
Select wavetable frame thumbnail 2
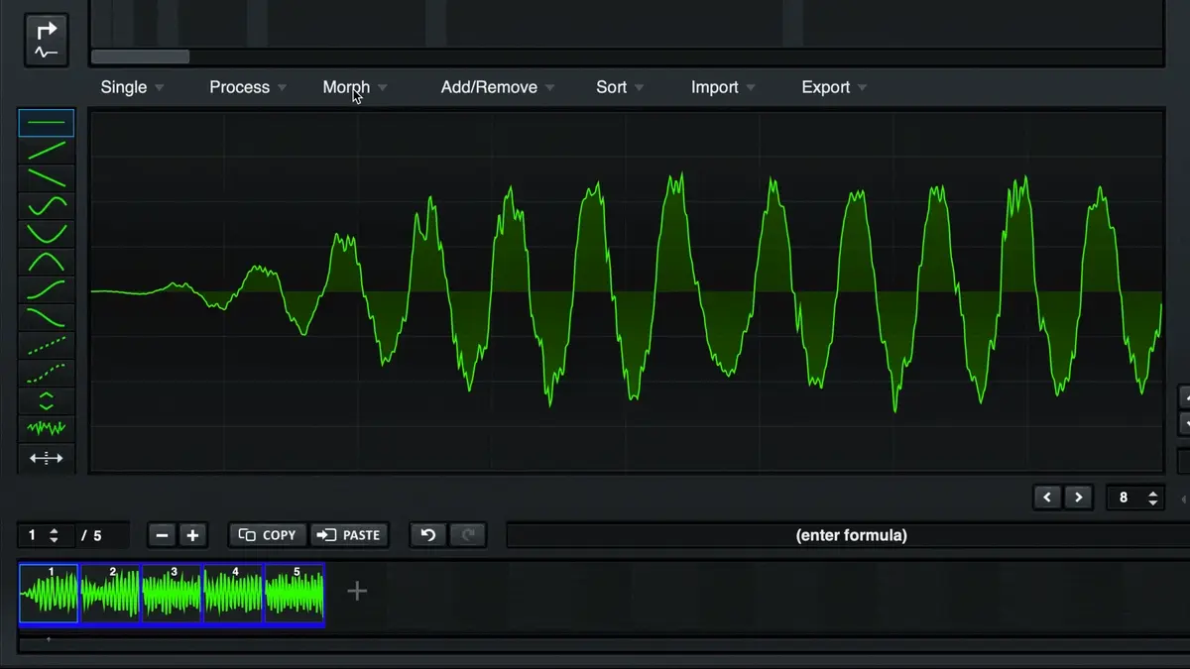(111, 594)
